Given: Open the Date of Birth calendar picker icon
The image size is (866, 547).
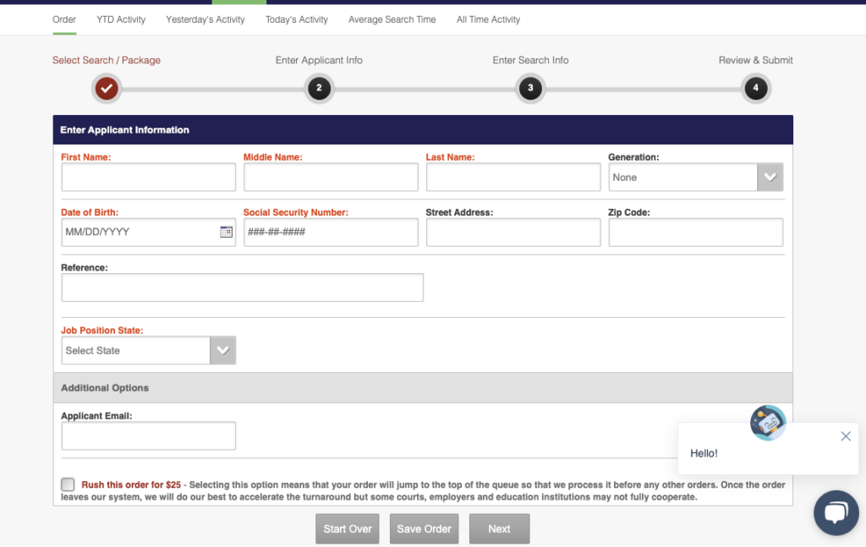Looking at the screenshot, I should [226, 232].
